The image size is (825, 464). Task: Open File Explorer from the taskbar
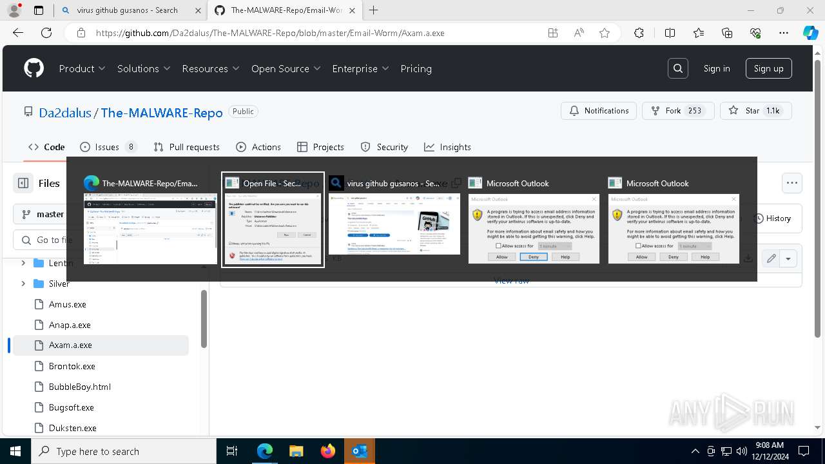296,451
